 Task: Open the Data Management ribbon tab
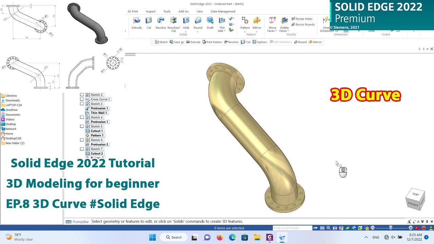pos(223,12)
